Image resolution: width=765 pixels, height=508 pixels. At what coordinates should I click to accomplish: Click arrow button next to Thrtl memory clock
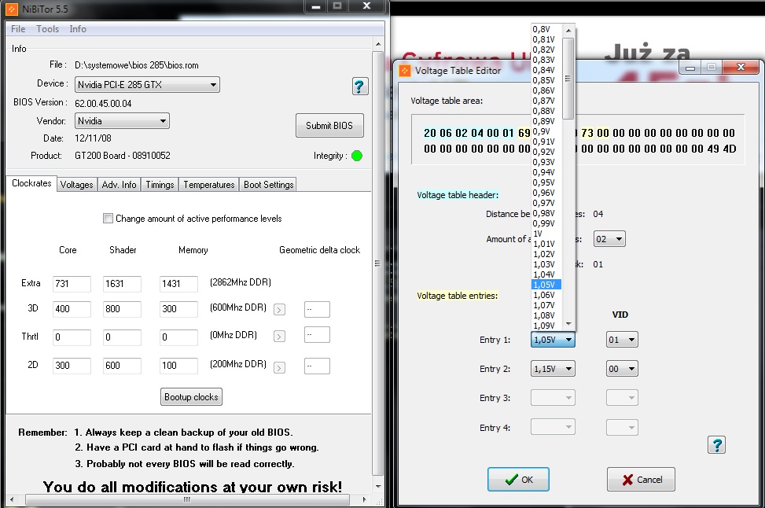pyautogui.click(x=279, y=337)
